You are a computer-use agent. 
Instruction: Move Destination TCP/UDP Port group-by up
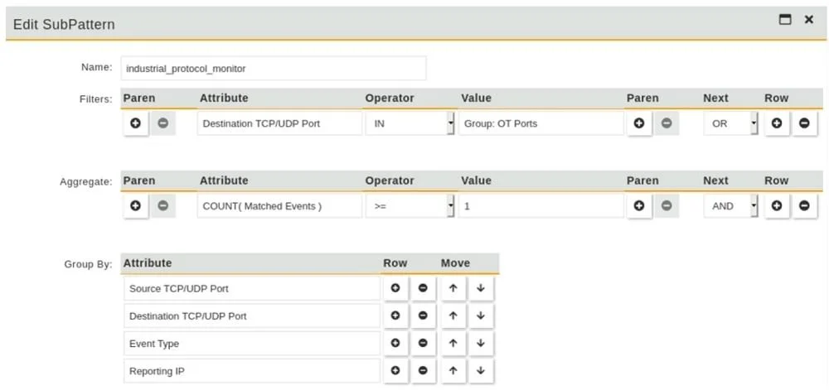453,315
